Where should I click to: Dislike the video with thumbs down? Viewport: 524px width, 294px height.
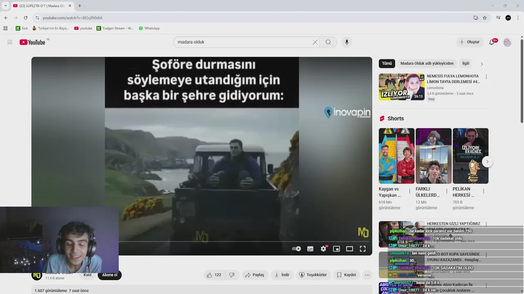coord(232,275)
